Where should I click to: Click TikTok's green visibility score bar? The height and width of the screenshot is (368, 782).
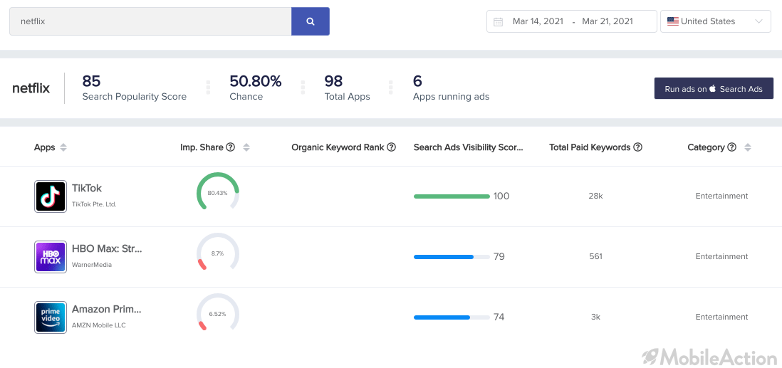[452, 196]
